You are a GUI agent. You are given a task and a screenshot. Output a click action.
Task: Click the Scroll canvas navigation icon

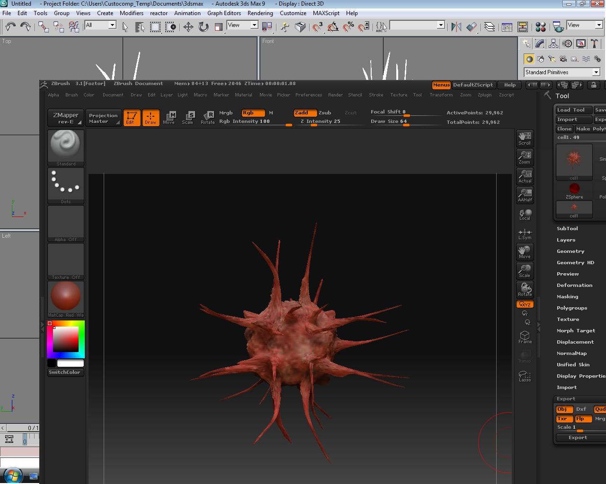(525, 138)
